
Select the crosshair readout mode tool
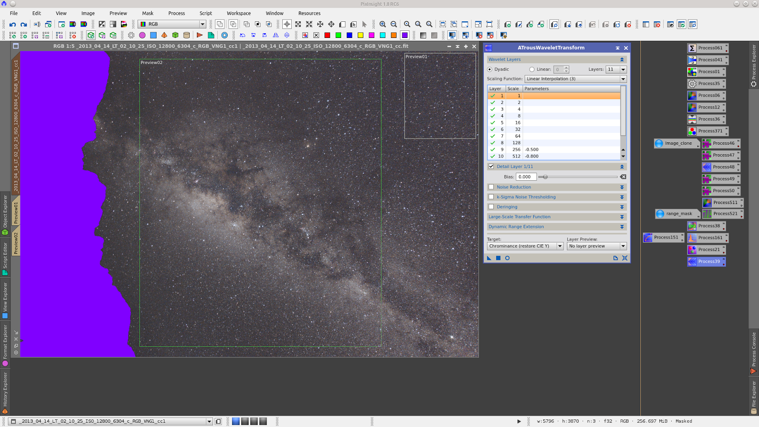[x=287, y=24]
